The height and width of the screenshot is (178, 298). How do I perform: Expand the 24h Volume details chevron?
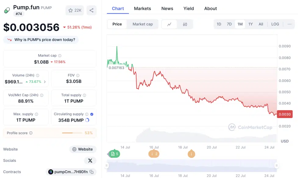(45, 82)
